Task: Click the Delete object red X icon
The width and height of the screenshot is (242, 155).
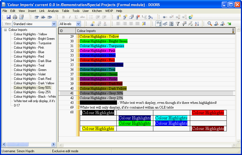Action: 138,17
